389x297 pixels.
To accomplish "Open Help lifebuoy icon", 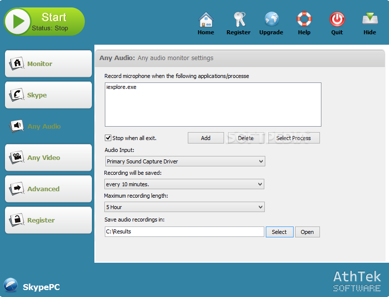I will [x=304, y=19].
